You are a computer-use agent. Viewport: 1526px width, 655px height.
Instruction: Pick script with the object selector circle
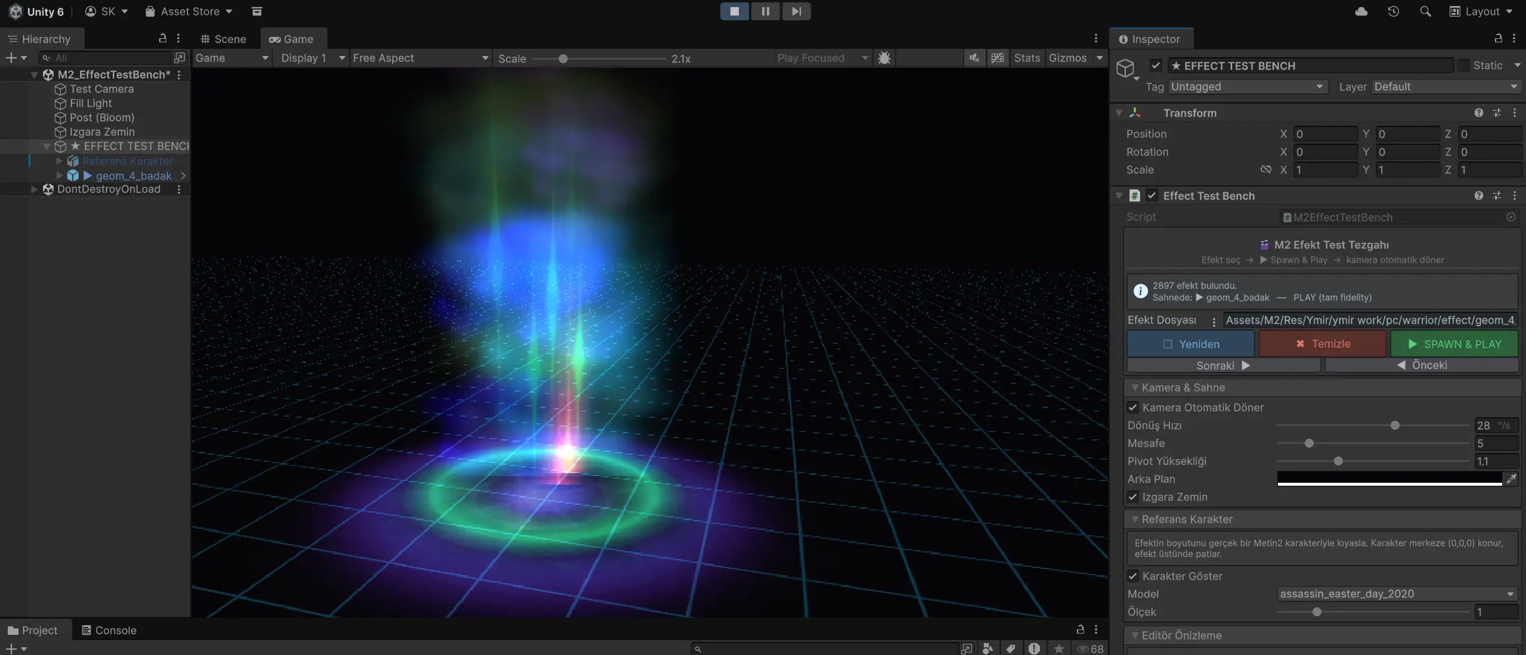tap(1511, 218)
